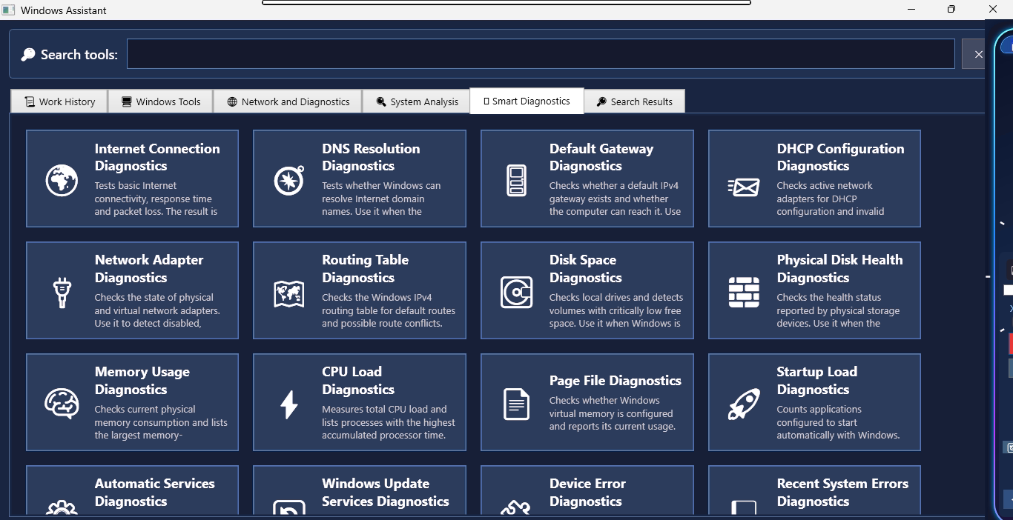Start Page File Diagnostics by its title
1013x520 pixels.
click(x=615, y=381)
